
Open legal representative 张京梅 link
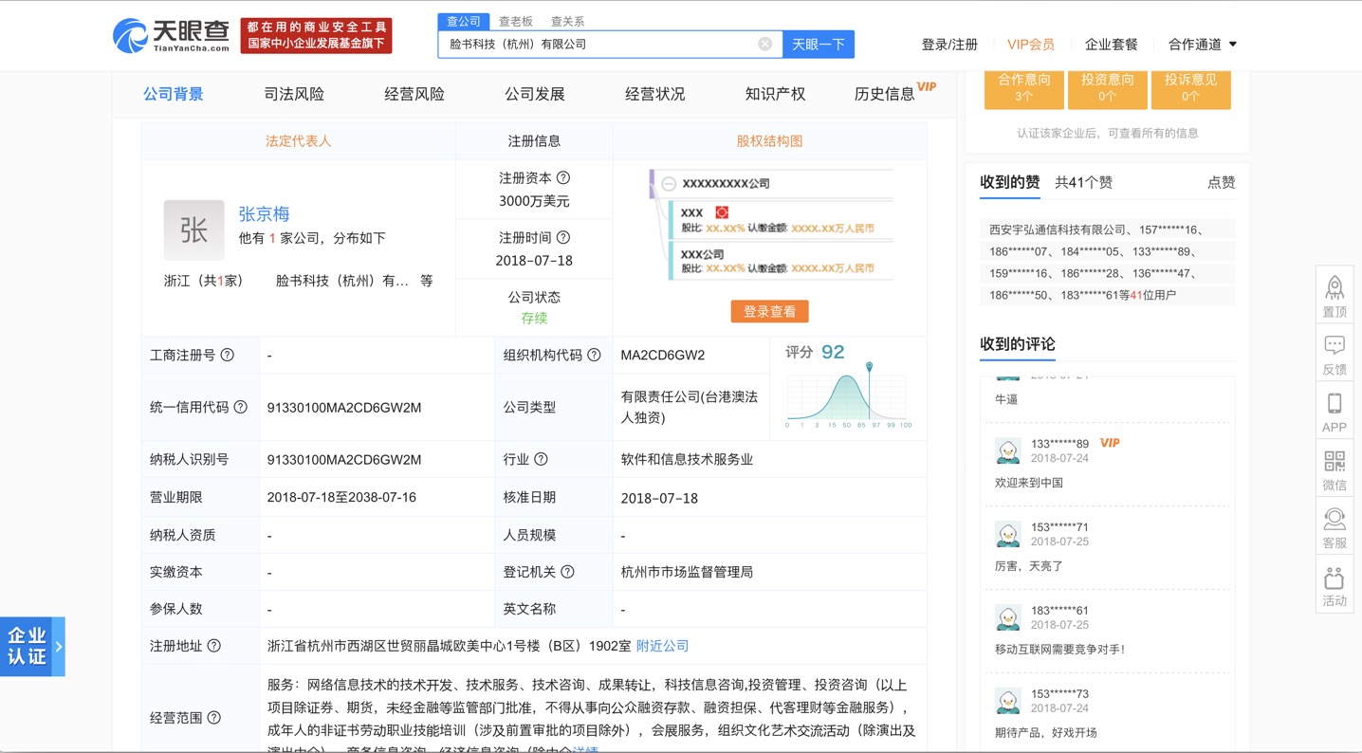[x=264, y=214]
